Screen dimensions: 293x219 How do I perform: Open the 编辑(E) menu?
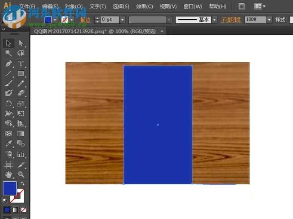50,7
